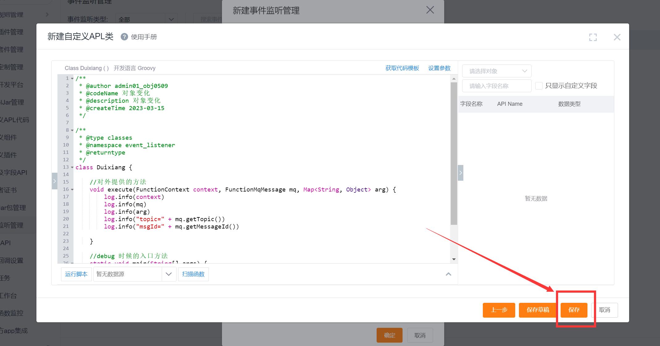
Task: Enable the 只显示自定义字段 checkbox
Action: pyautogui.click(x=539, y=86)
